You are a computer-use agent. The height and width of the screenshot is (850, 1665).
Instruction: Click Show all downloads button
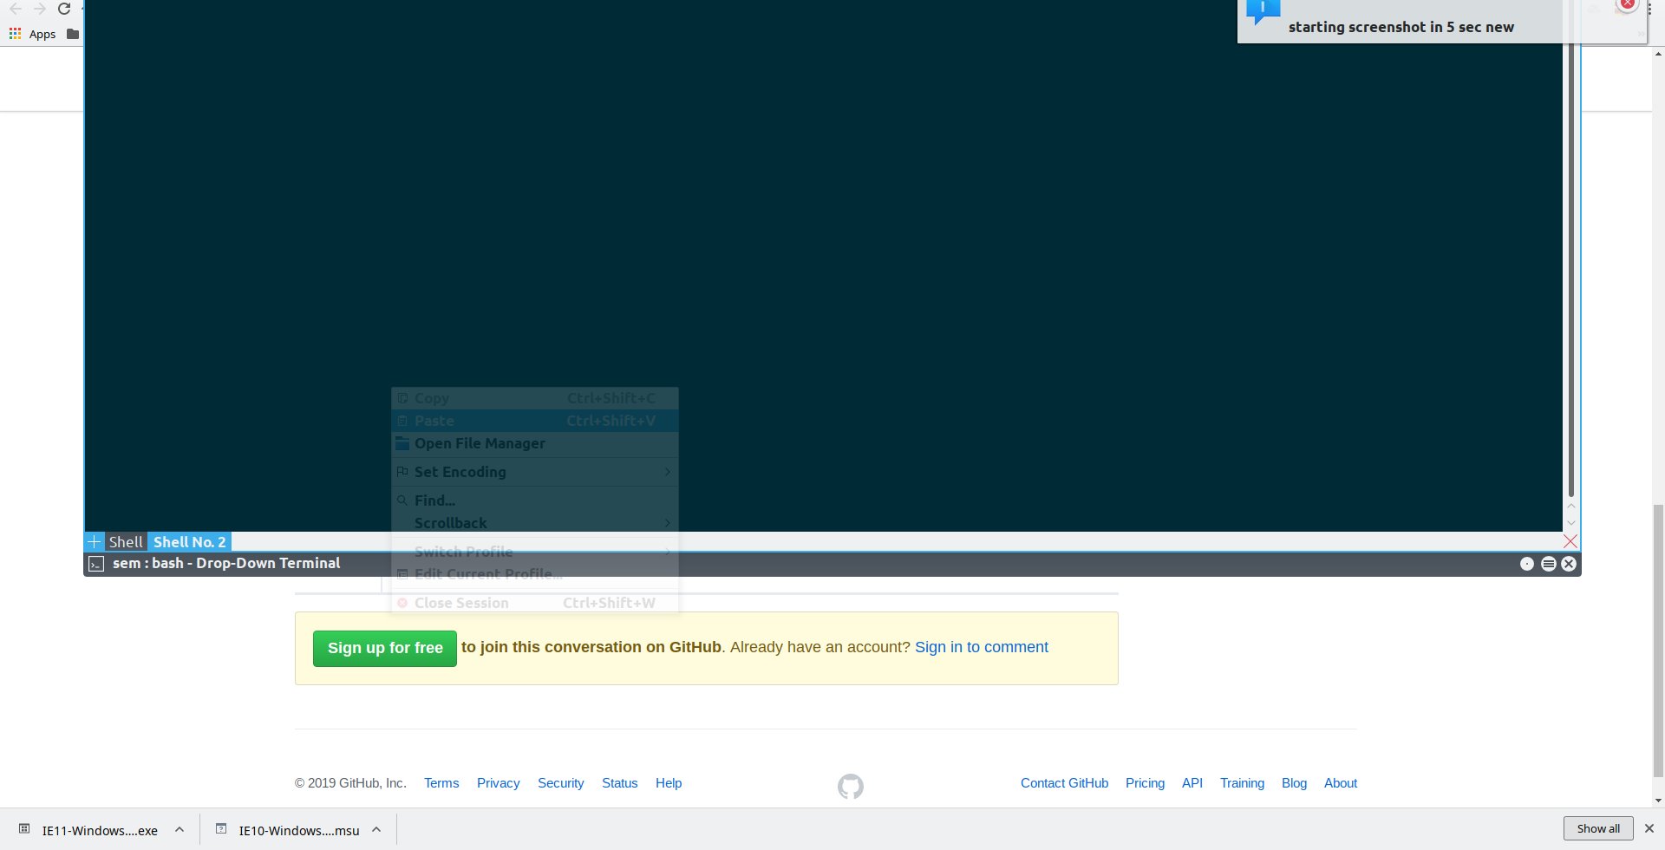click(1598, 828)
